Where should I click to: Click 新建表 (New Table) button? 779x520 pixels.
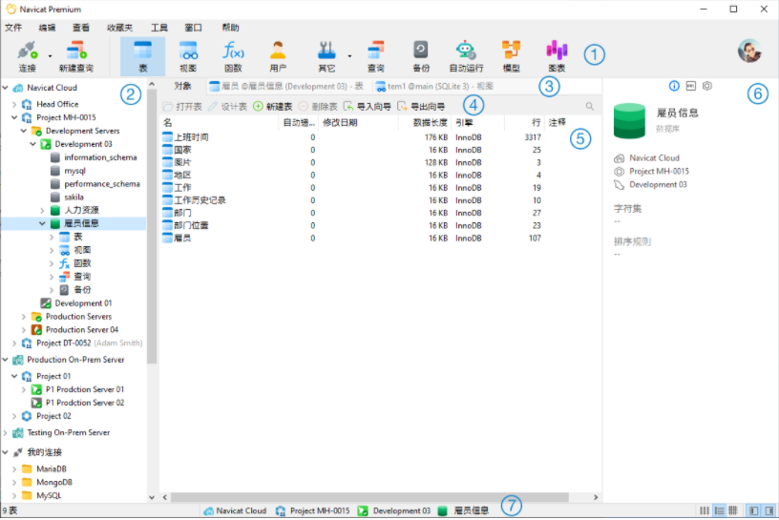(x=273, y=107)
